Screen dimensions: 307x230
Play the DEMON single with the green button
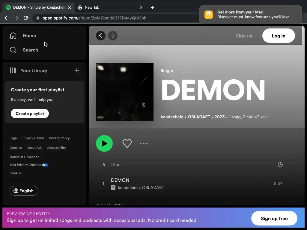104,143
